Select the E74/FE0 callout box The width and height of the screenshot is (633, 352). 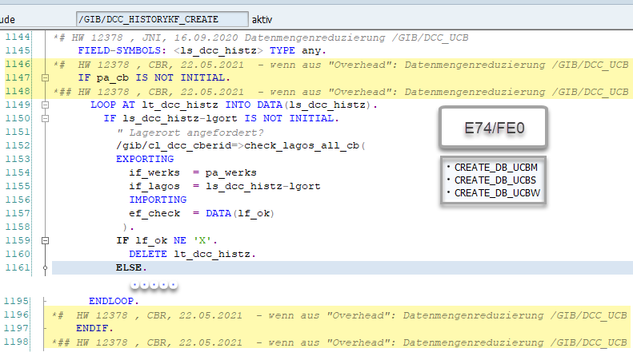point(494,128)
